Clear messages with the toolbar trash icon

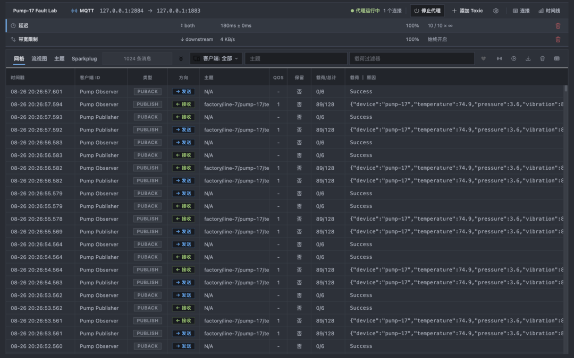click(x=543, y=58)
